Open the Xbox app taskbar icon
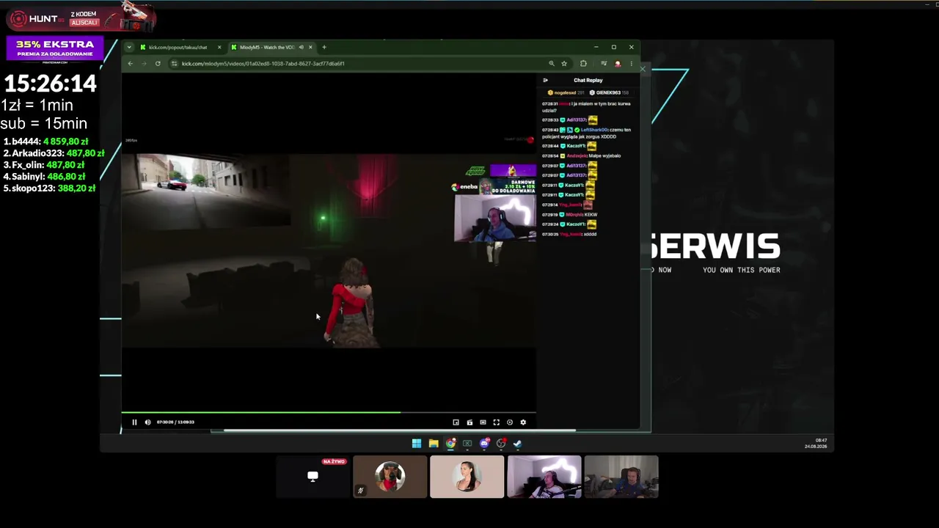The image size is (939, 528). tap(467, 443)
